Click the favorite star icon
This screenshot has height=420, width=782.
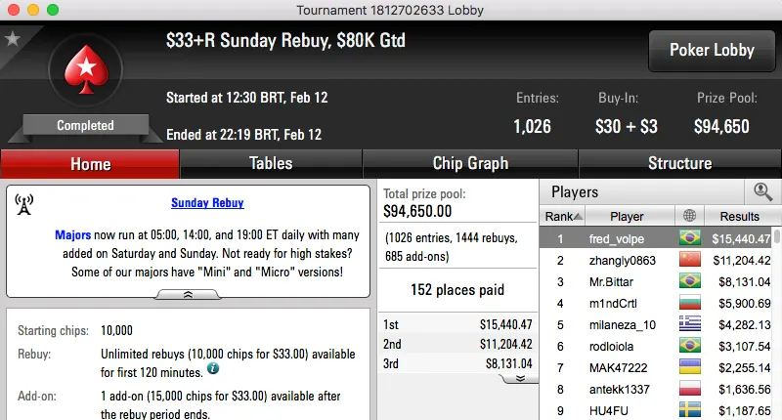click(x=13, y=39)
